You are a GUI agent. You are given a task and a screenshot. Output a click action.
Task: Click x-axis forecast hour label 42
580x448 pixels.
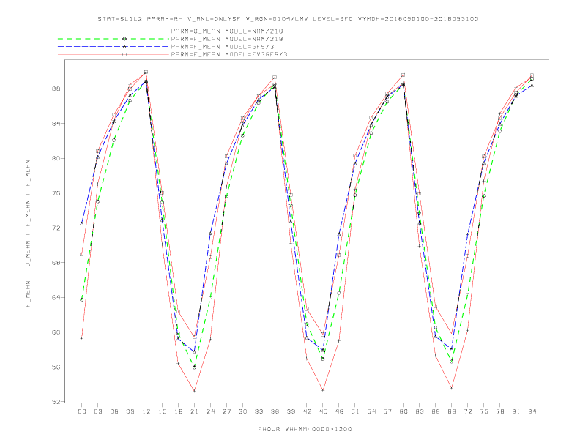(x=307, y=411)
